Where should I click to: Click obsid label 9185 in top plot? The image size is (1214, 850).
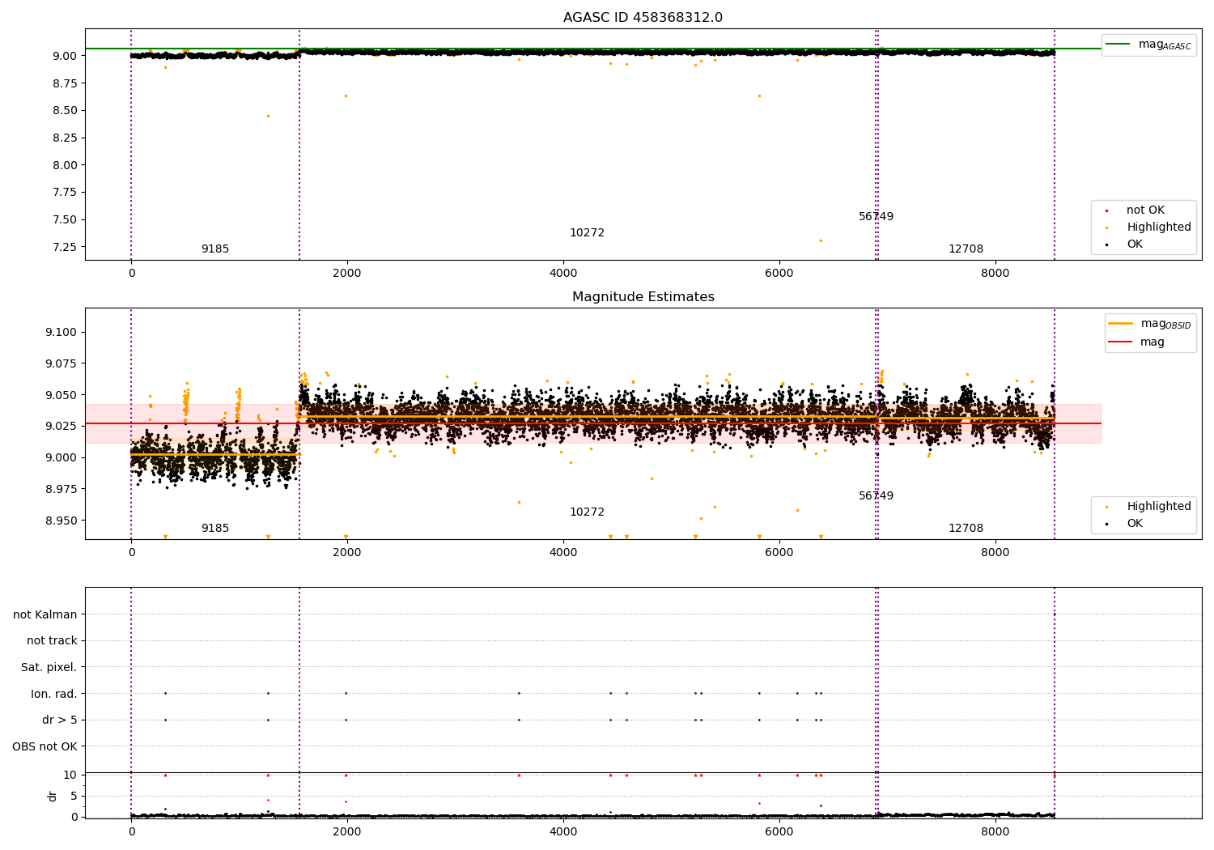click(x=215, y=249)
